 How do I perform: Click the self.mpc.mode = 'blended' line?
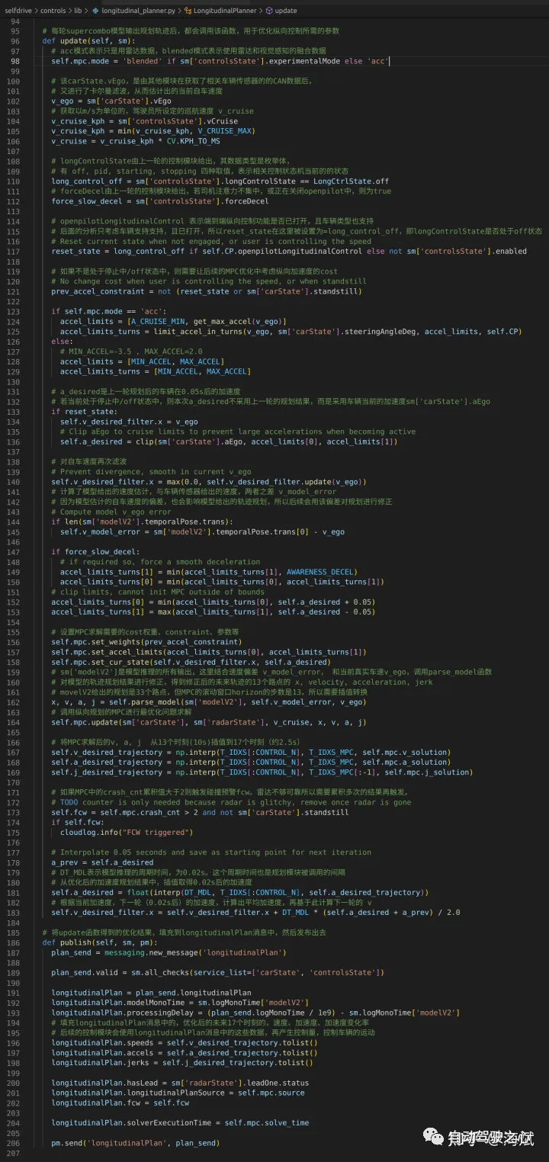click(x=220, y=60)
